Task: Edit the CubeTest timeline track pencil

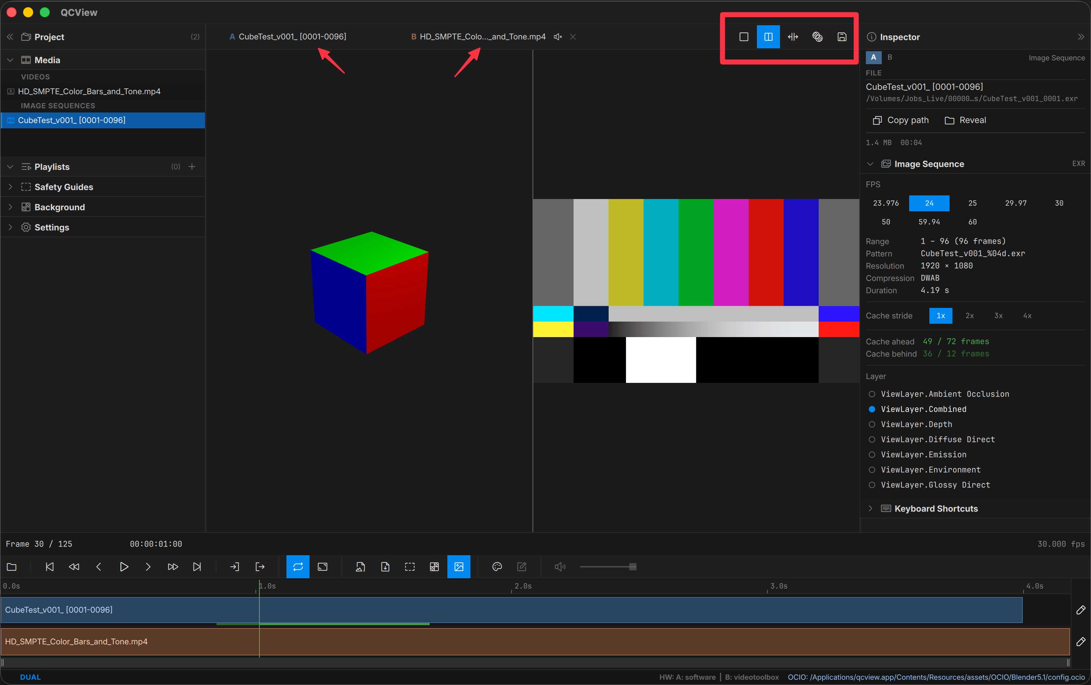Action: coord(1081,610)
